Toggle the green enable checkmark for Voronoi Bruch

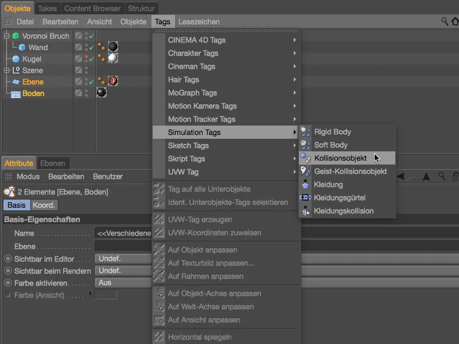click(92, 36)
